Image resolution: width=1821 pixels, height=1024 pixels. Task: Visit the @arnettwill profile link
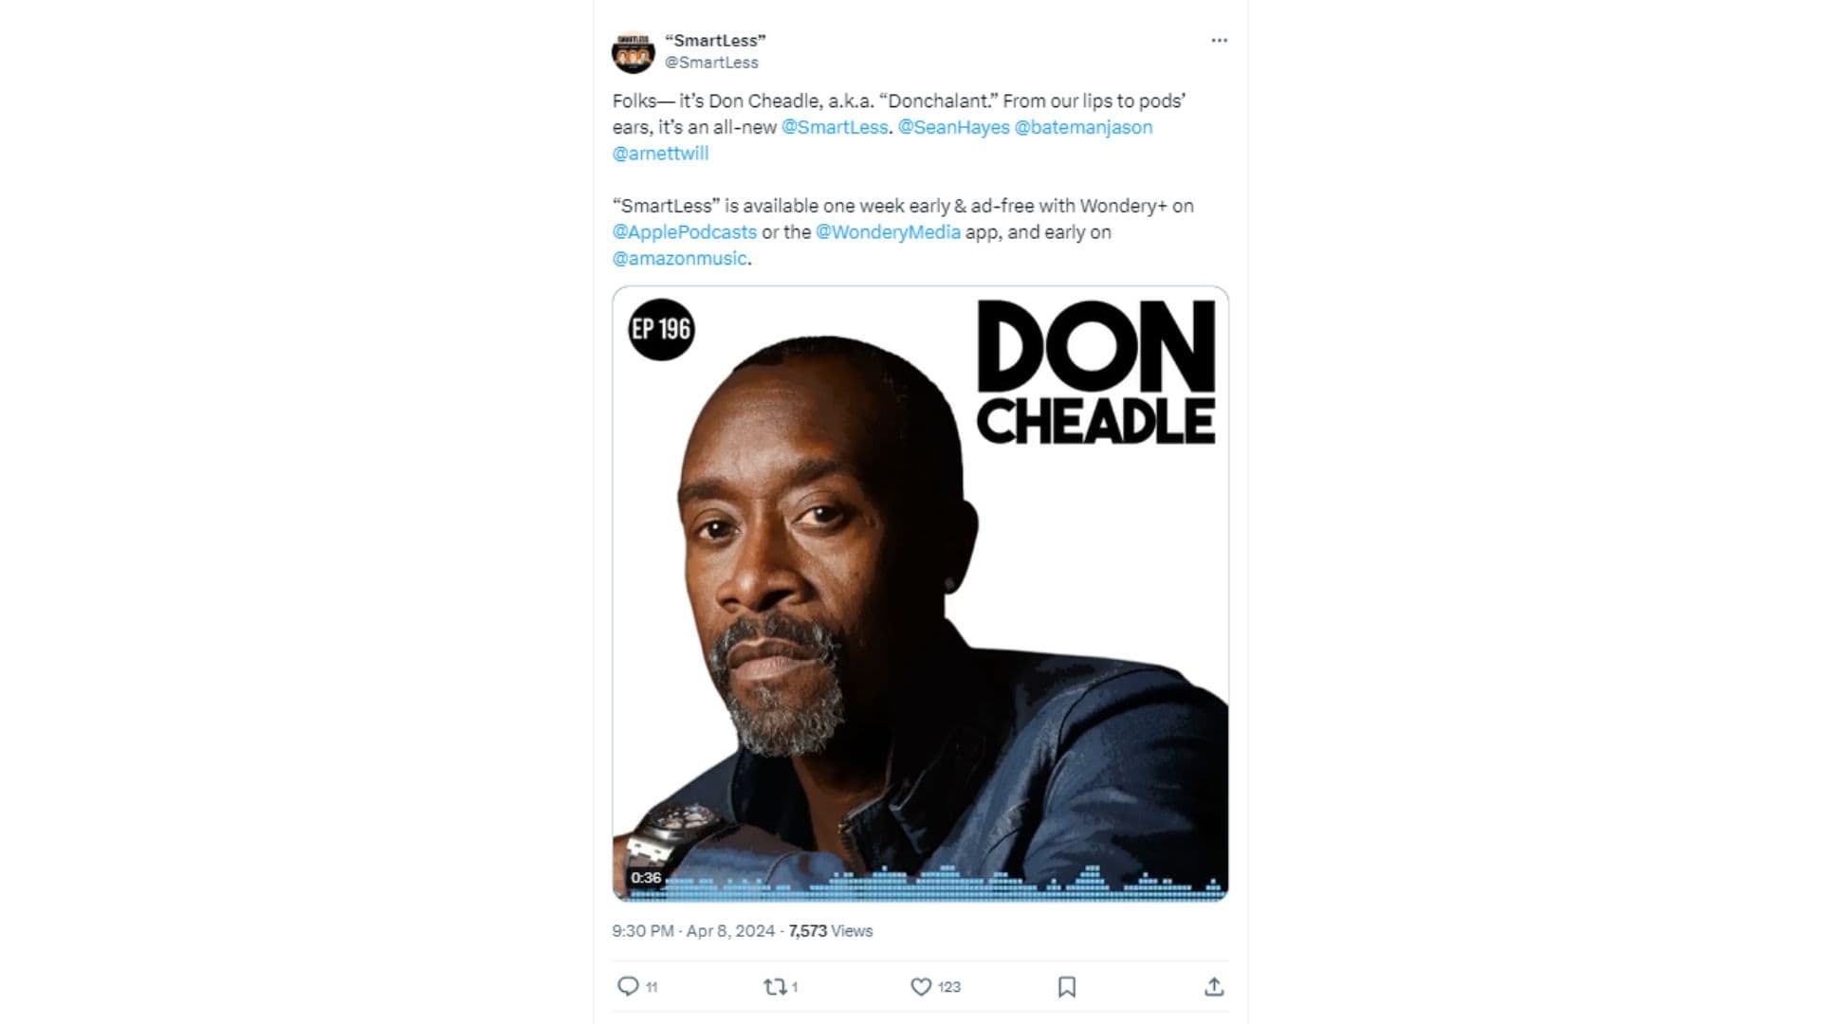pyautogui.click(x=660, y=154)
